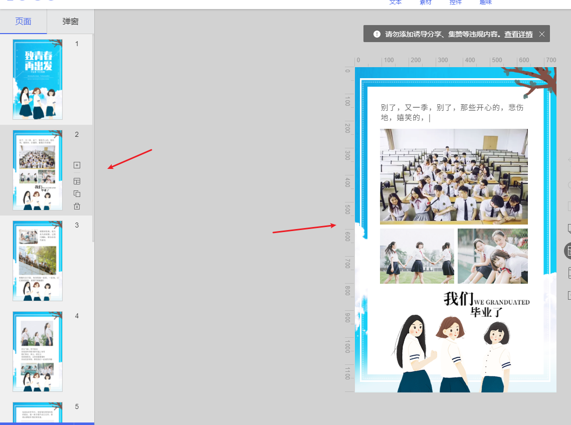Select the 我们 heading text on canvas

pos(459,299)
